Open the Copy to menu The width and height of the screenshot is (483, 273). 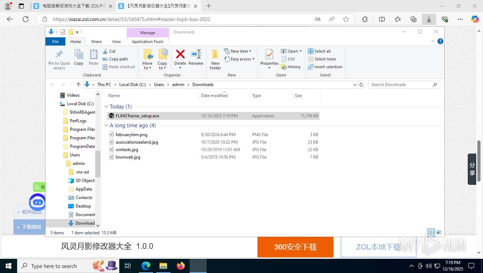(163, 59)
